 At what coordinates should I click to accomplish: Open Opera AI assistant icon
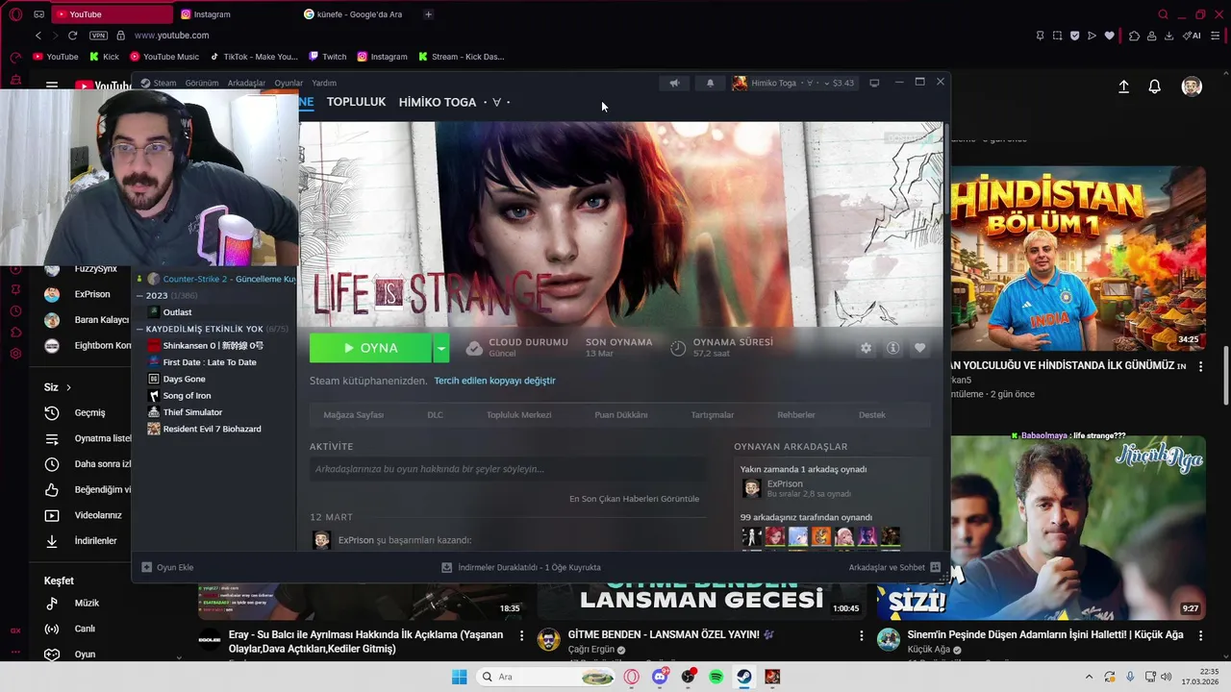pos(1193,36)
